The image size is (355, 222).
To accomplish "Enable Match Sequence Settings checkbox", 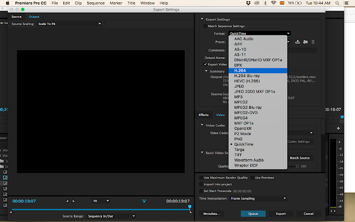I will tap(205, 26).
